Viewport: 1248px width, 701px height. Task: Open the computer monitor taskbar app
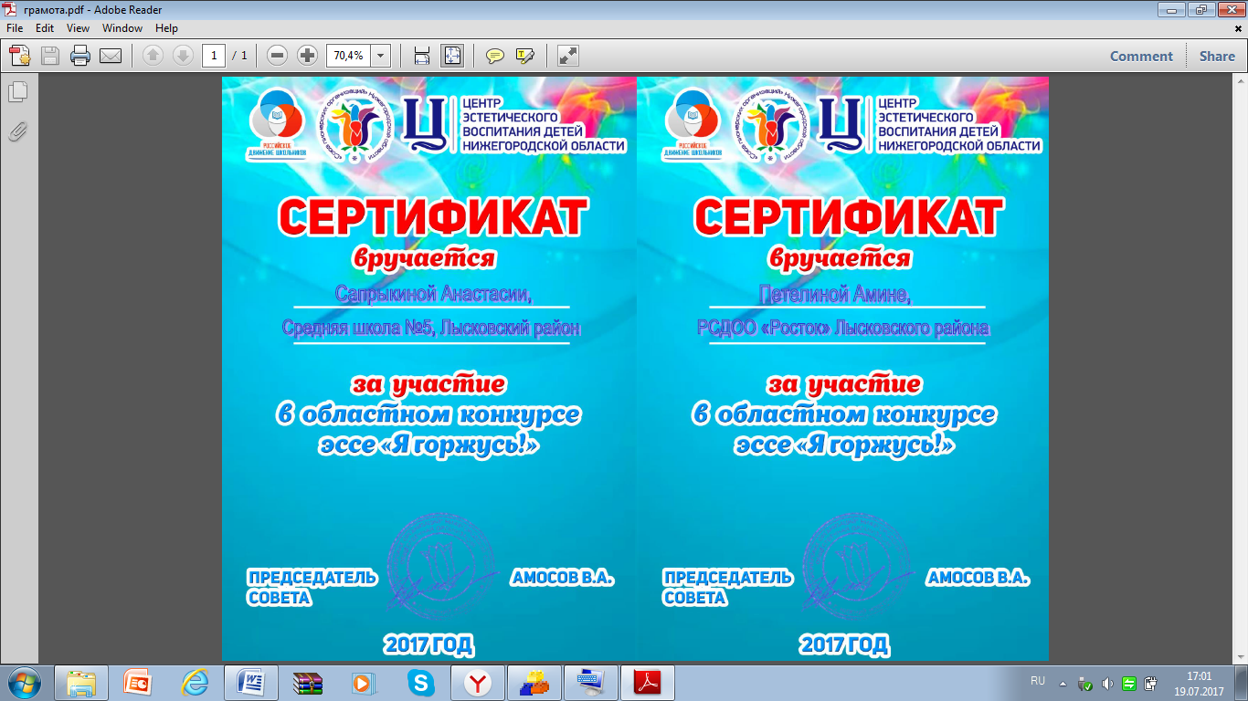591,682
